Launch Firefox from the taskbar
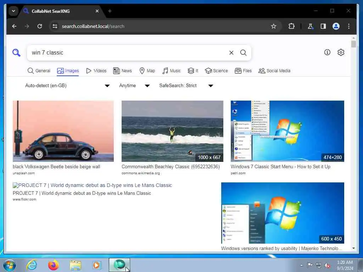 point(54,265)
